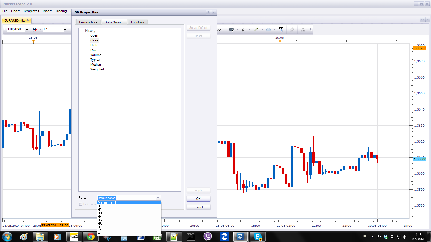Select the Fibonacci retracement tool
The height and width of the screenshot is (242, 431).
231,30
